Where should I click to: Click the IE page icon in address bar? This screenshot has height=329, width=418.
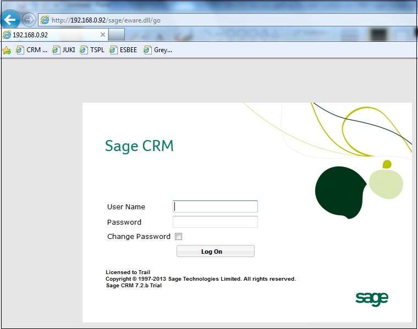click(45, 20)
